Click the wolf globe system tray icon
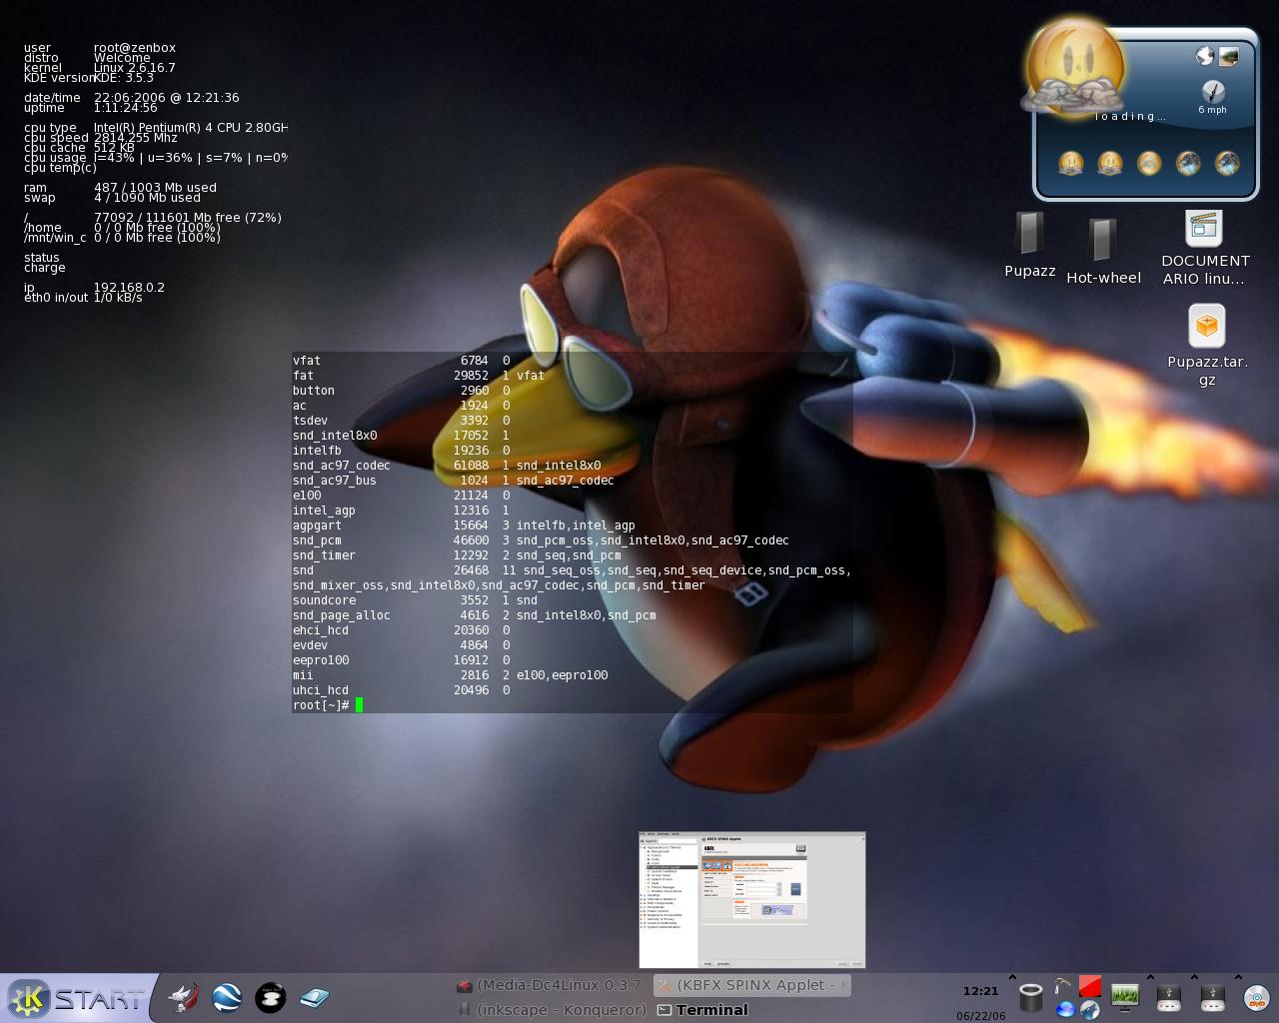 coord(1090,1009)
